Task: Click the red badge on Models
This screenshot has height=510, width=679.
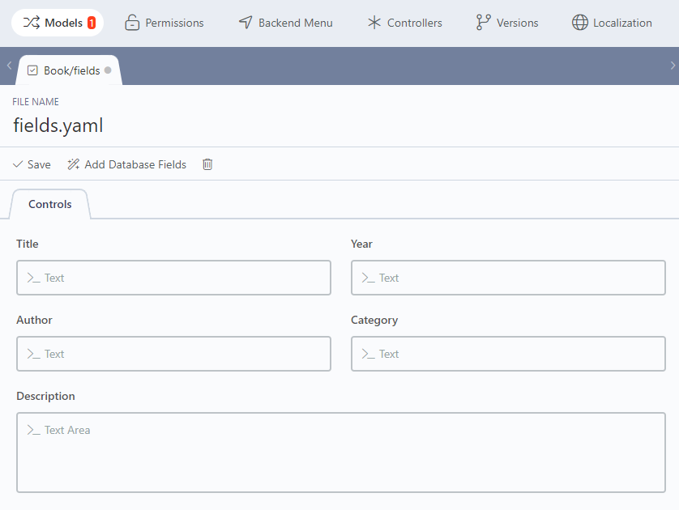Action: (92, 23)
